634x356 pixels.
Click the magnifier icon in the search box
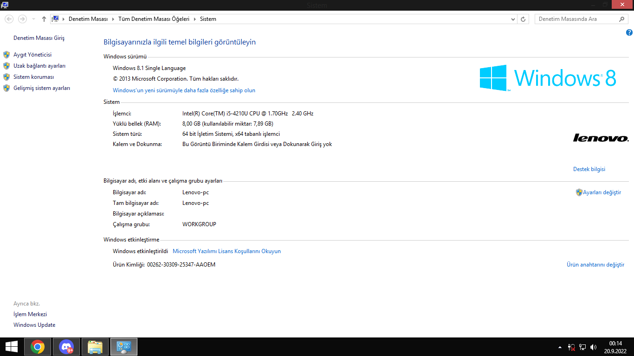(x=622, y=19)
